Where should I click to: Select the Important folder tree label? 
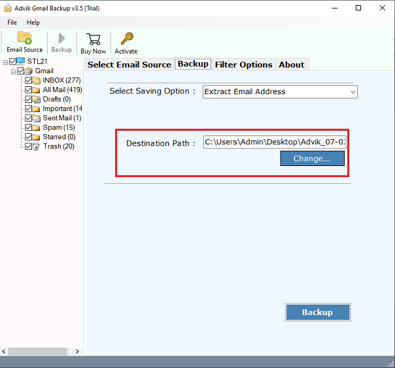[62, 109]
